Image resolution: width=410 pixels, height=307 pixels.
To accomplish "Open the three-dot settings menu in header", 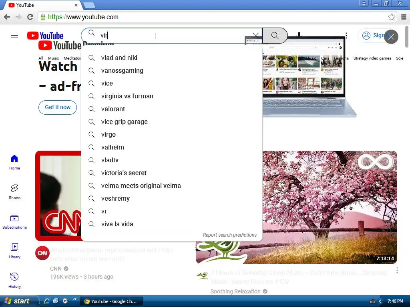I will 346,36.
